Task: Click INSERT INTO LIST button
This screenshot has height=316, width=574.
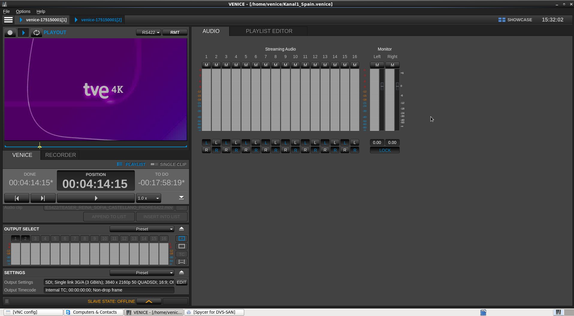Action: [x=162, y=217]
